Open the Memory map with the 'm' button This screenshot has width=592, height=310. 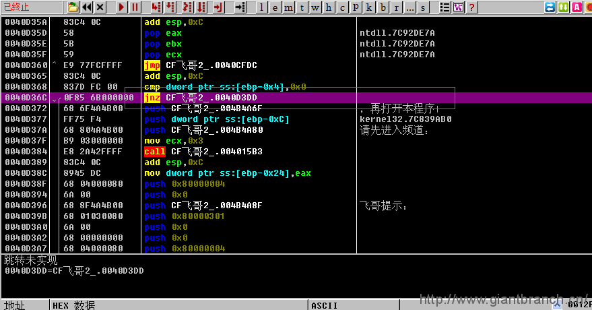click(288, 7)
